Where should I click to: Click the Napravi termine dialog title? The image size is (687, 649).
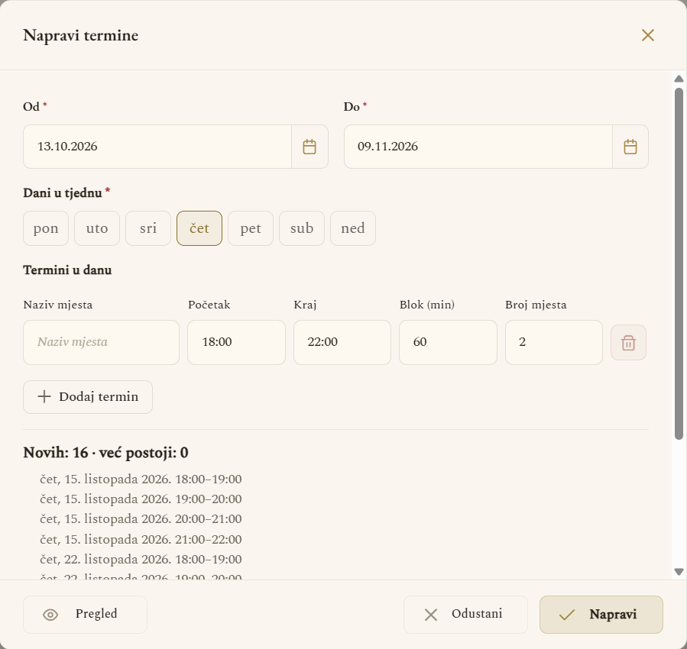80,35
